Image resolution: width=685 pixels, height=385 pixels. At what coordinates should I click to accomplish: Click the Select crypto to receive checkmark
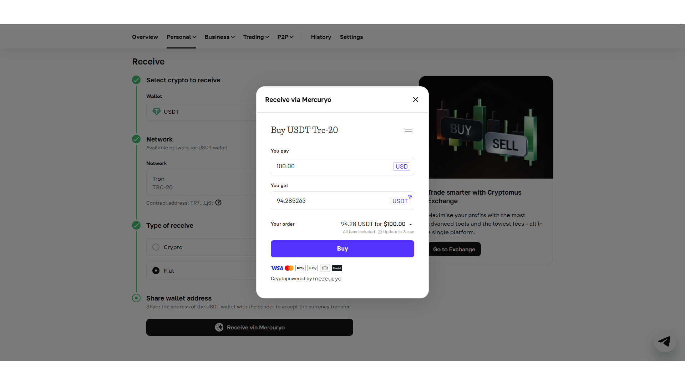click(136, 80)
